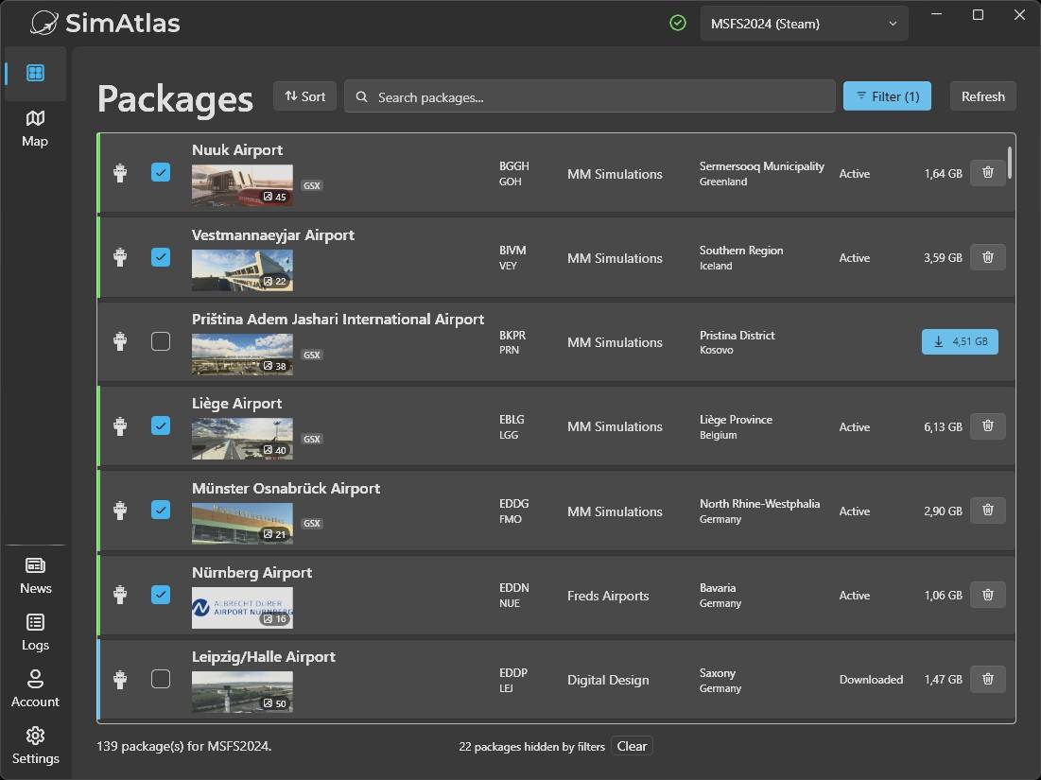
Task: Delete the Münster Osnabrück Airport package
Action: coord(988,510)
